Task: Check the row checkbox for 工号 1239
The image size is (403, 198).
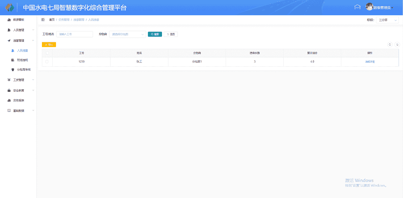Action: (x=47, y=62)
